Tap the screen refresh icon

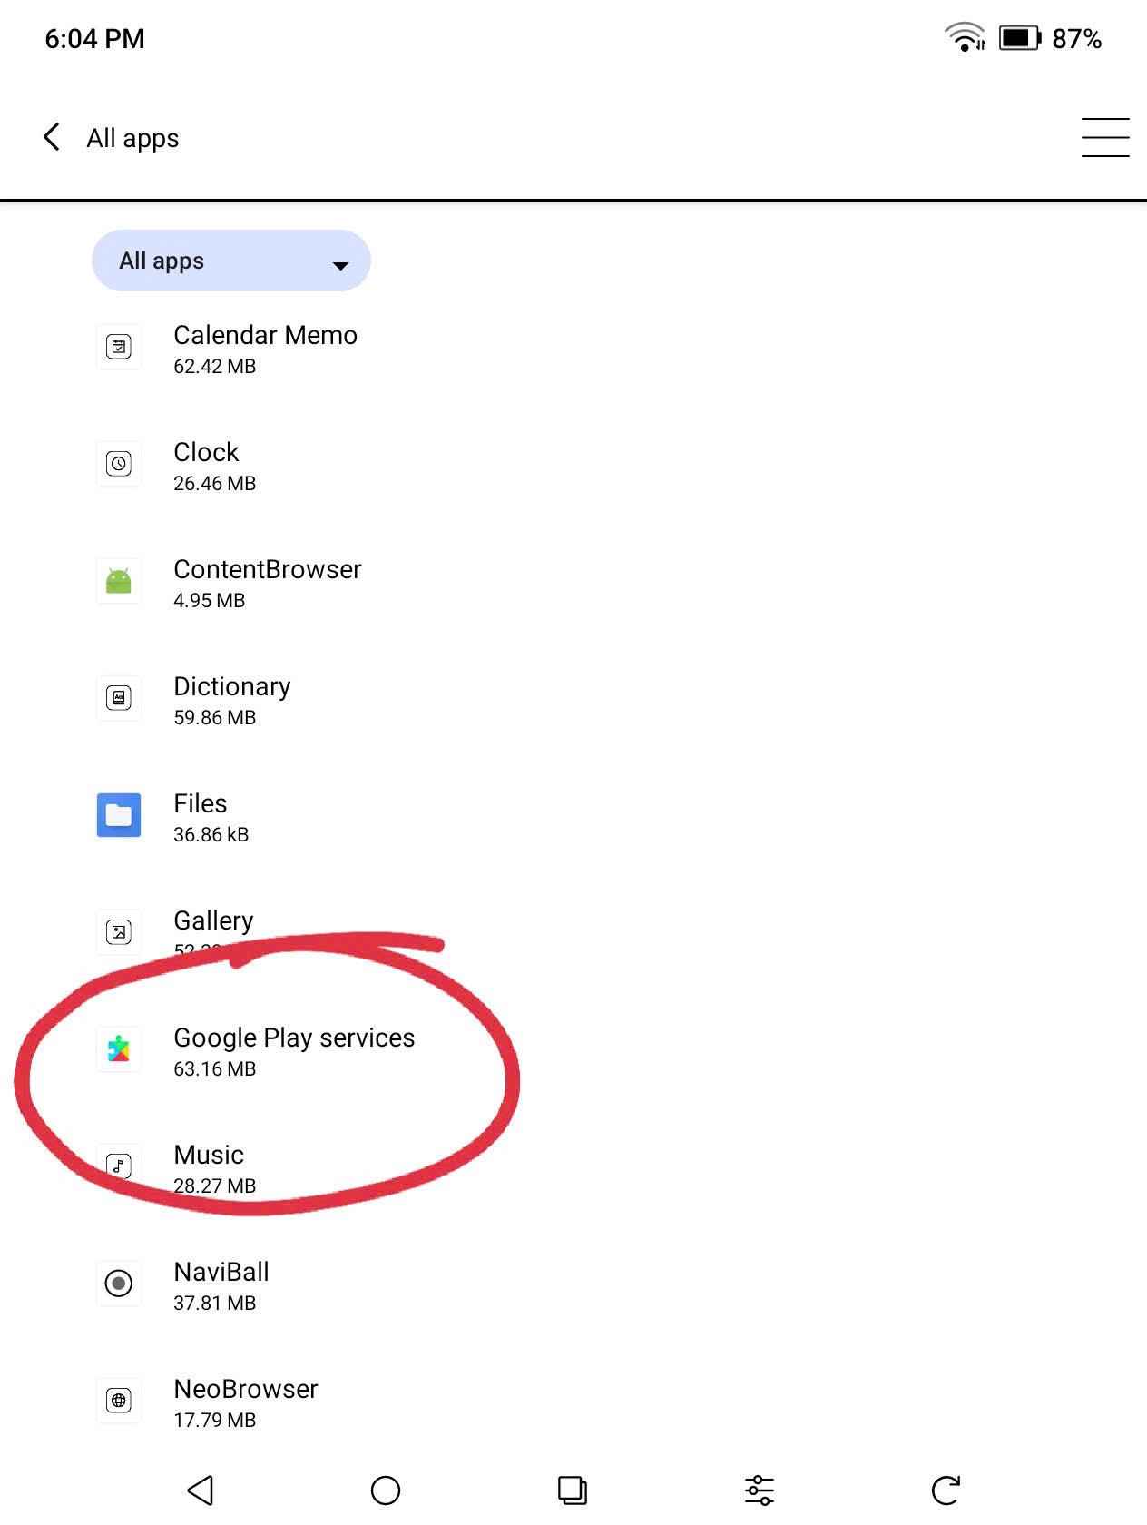946,1490
